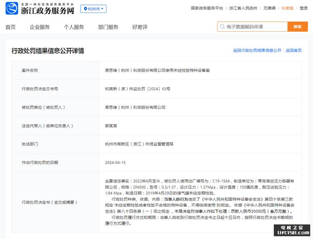Image resolution: width=313 pixels, height=239 pixels.
Task: Open the 企业服务 menu
Action: point(40,27)
